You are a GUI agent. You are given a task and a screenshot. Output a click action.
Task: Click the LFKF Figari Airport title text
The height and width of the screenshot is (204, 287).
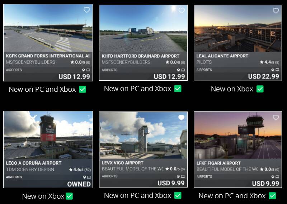(218, 163)
